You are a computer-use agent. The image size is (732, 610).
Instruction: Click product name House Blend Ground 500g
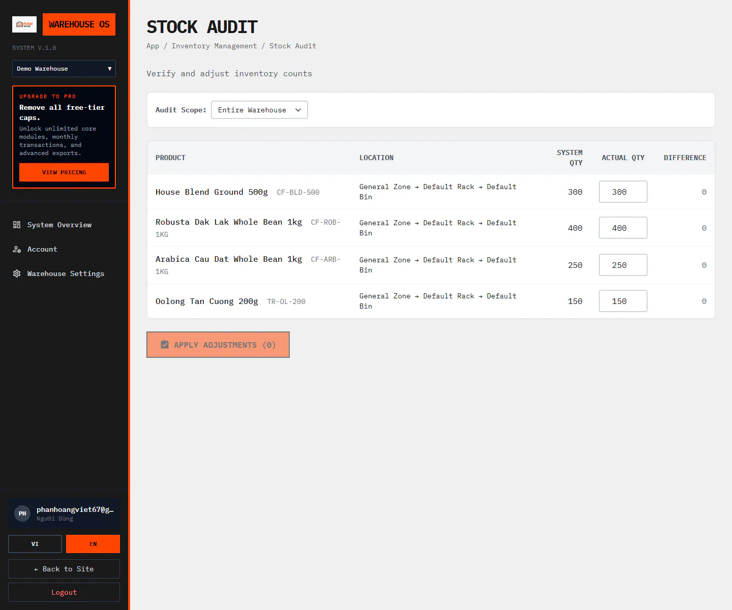click(x=211, y=192)
